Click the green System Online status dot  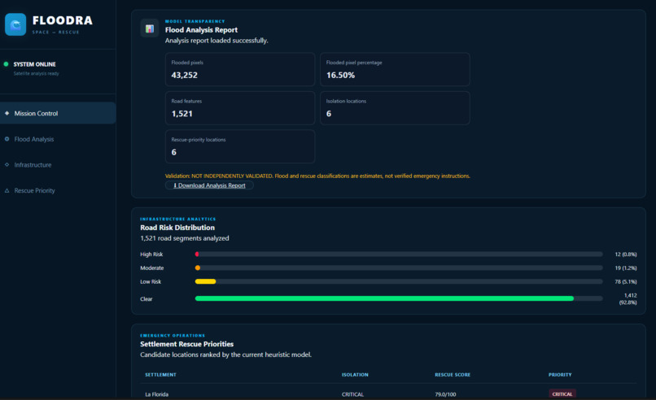6,64
